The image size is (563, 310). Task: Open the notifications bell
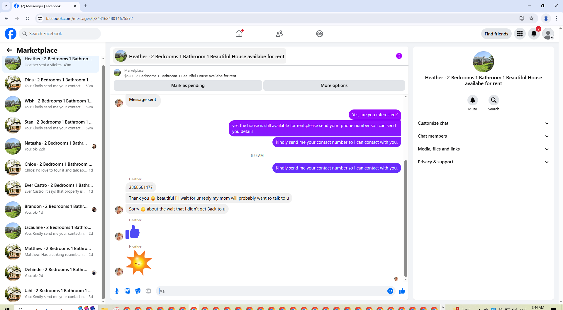point(534,34)
